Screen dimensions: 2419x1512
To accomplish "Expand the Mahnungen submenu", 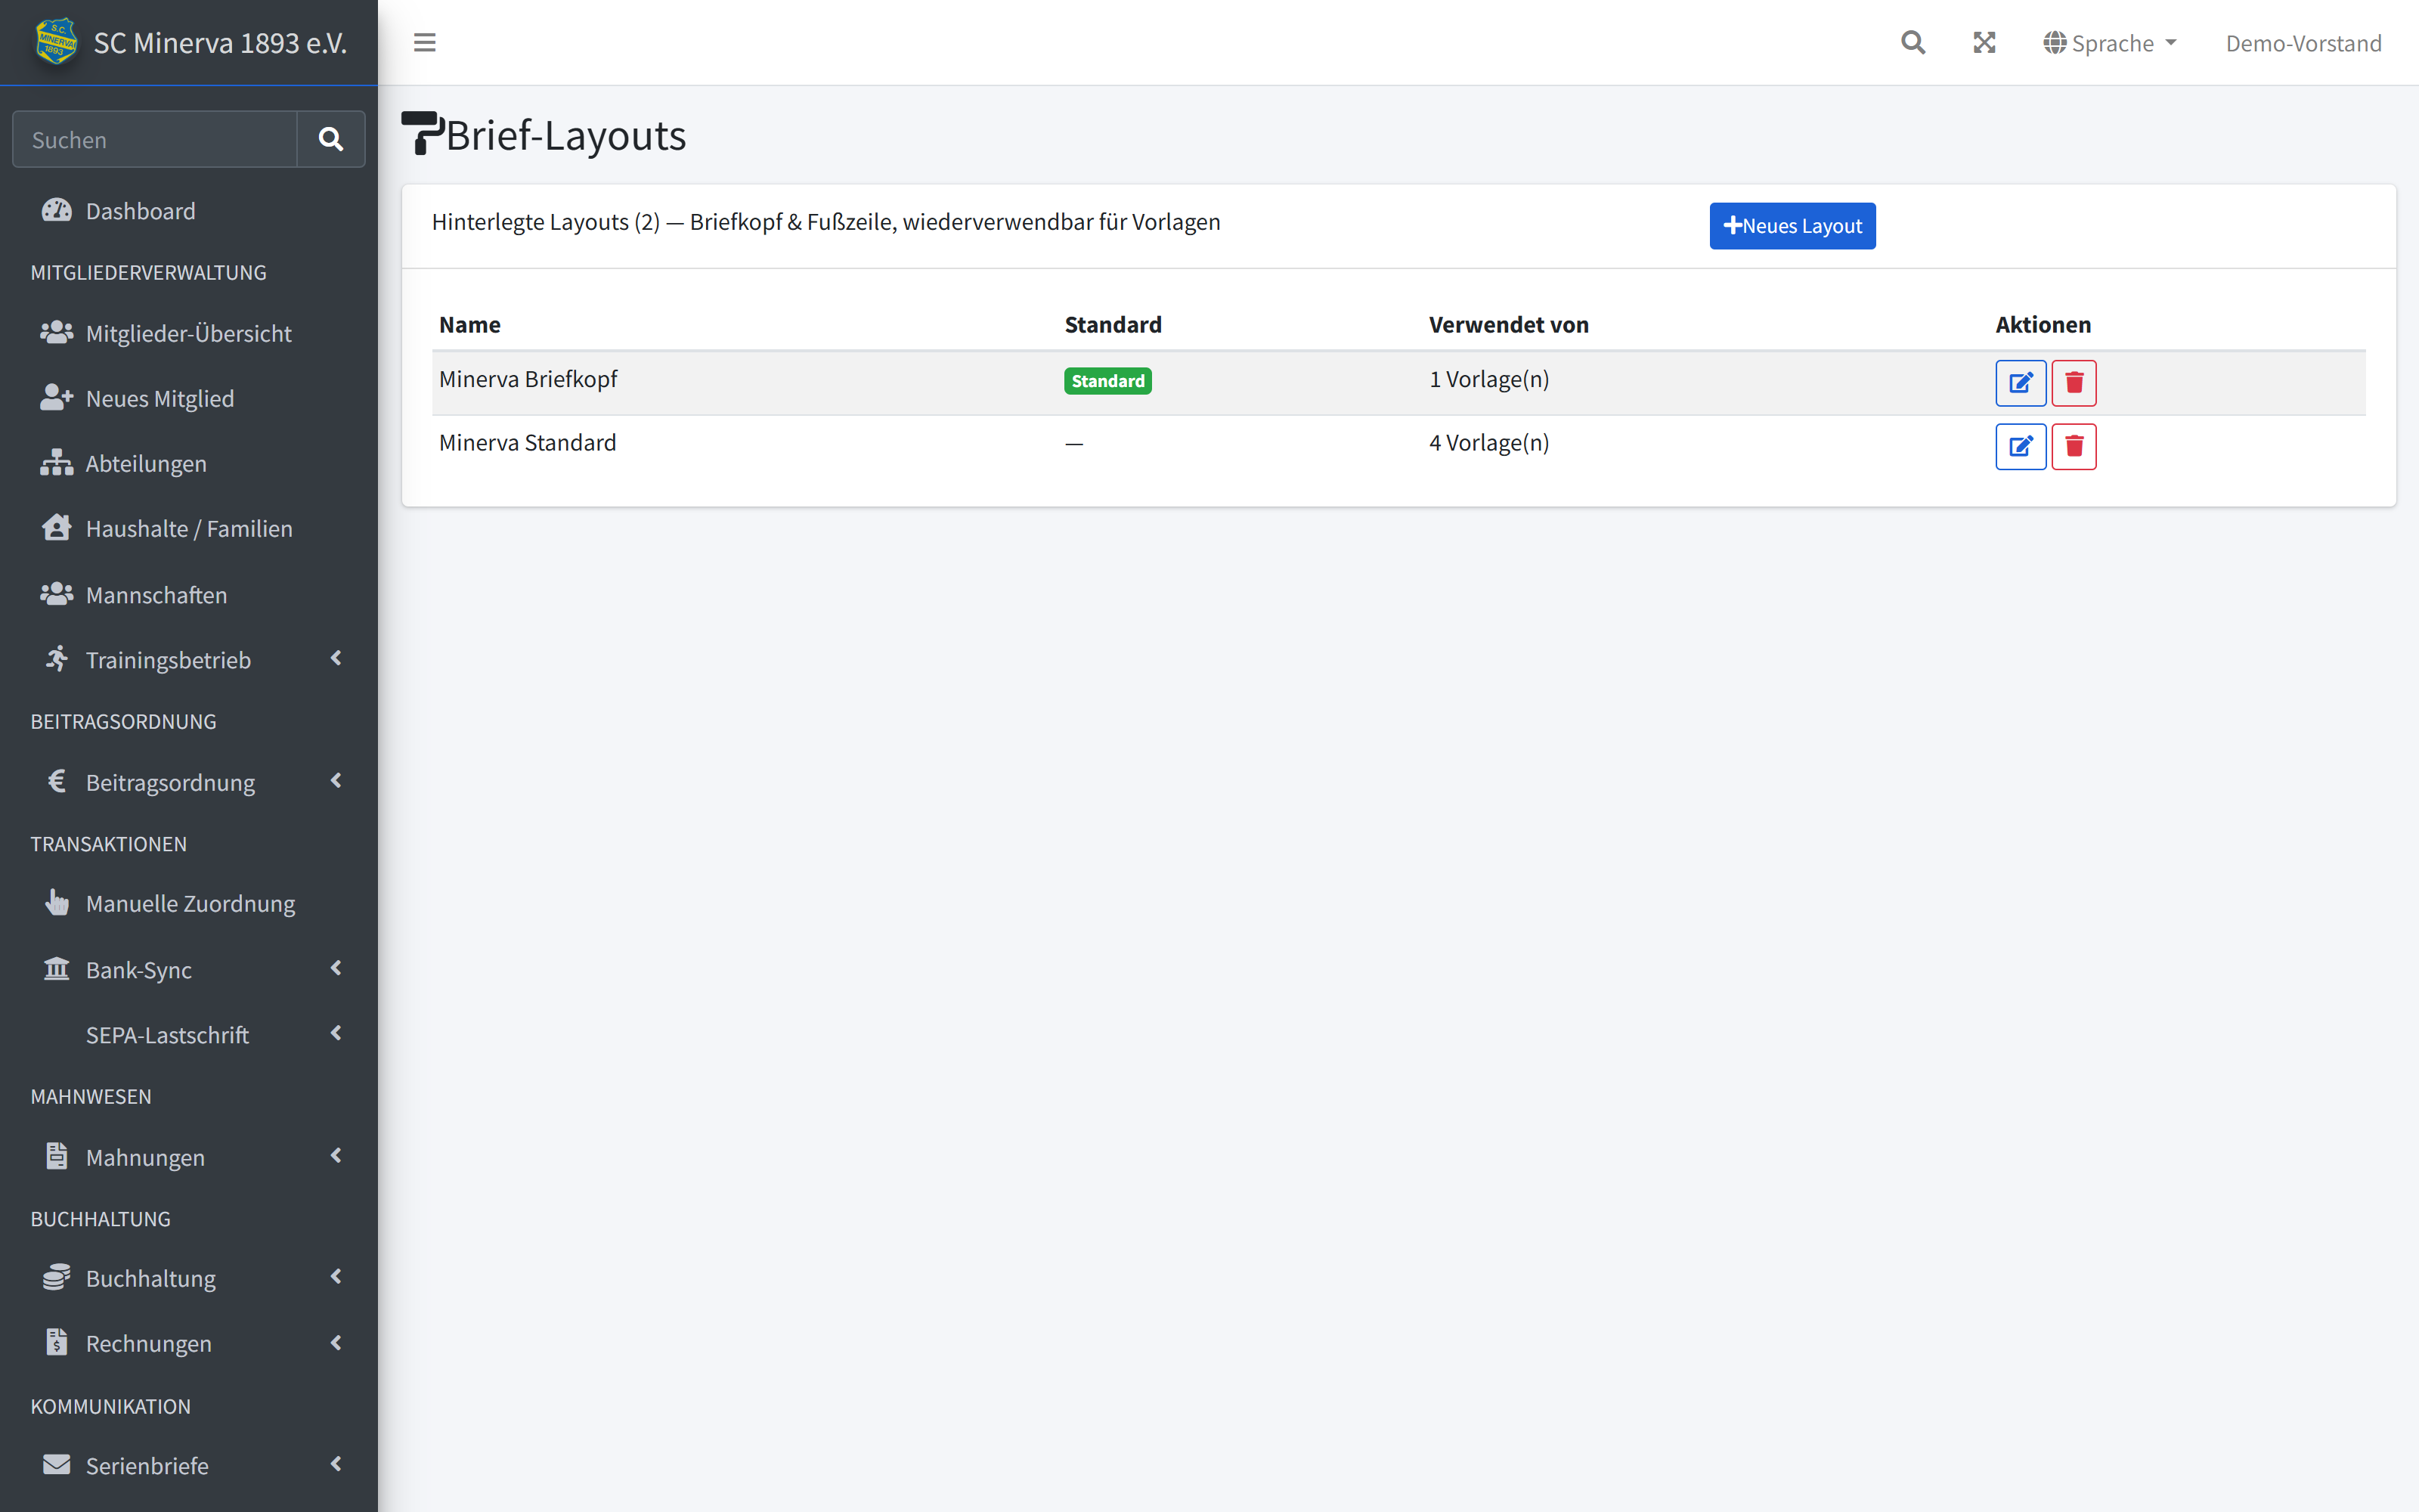I will point(189,1157).
